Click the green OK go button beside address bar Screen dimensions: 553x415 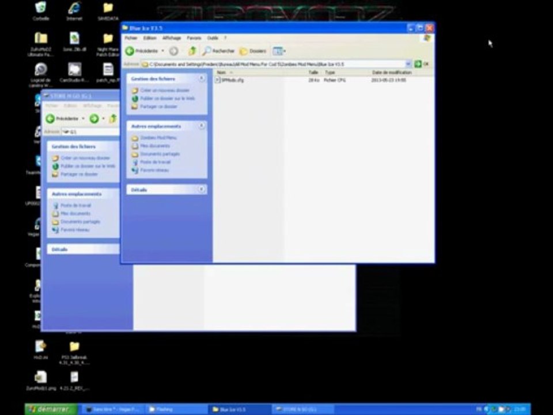point(421,64)
